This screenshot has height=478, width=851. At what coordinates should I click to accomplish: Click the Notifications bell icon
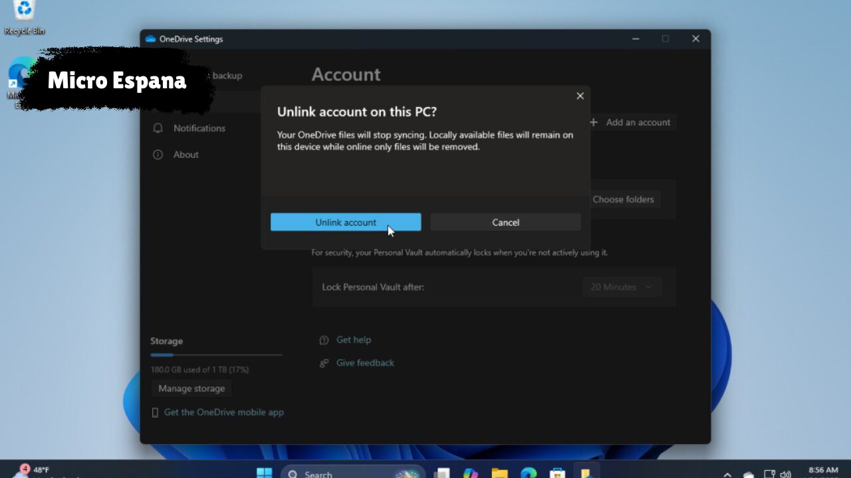tap(158, 128)
